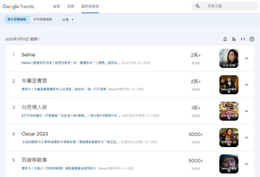Click the Oscar 2023 trend title

(35, 134)
